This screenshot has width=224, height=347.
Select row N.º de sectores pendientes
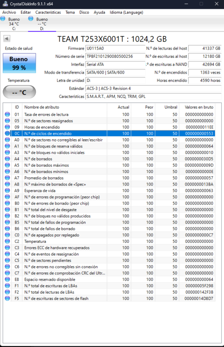110,260
